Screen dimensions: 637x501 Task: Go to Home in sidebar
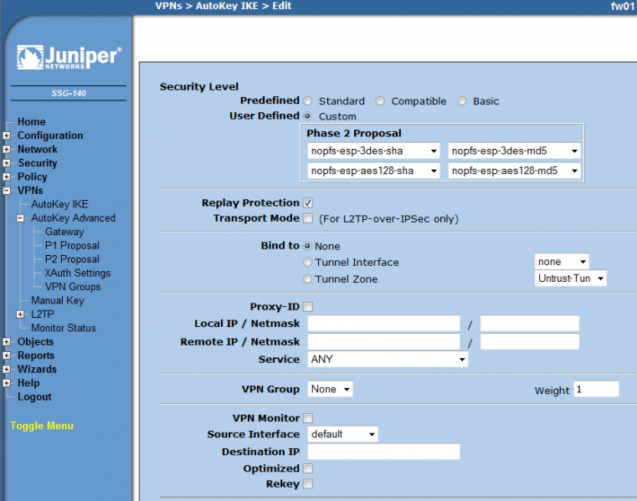tap(31, 122)
